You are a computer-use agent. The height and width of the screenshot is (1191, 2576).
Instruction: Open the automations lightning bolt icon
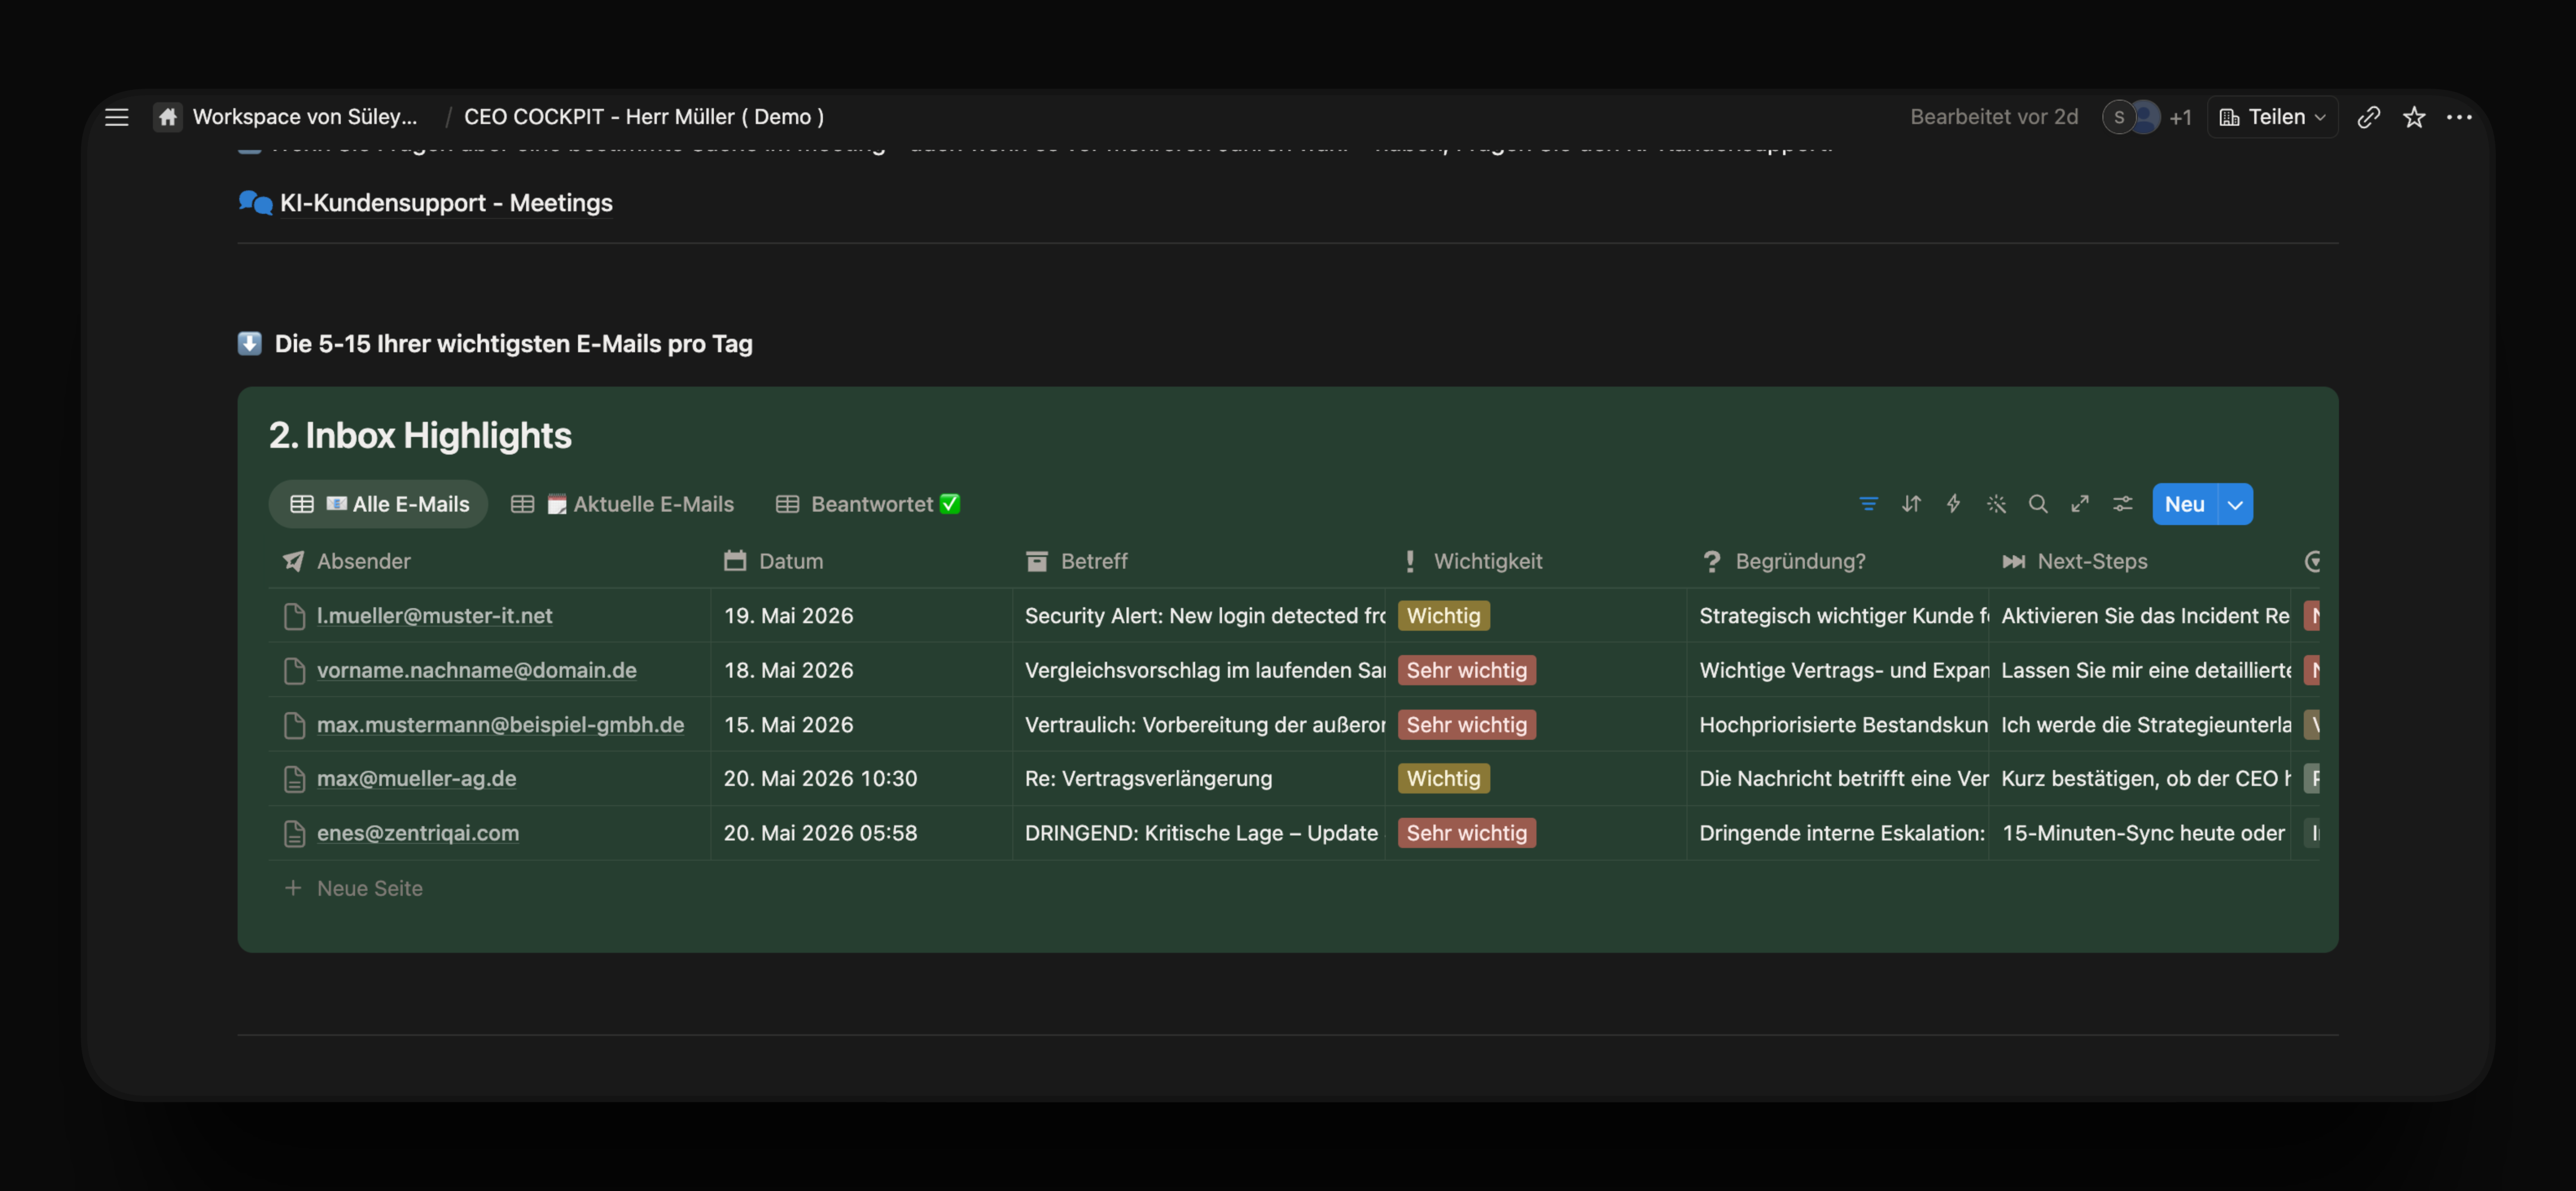click(x=1953, y=504)
